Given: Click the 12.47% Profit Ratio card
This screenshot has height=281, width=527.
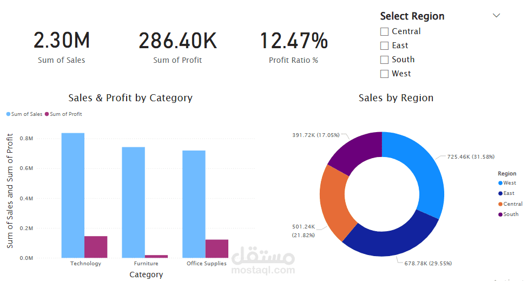Looking at the screenshot, I should [294, 47].
